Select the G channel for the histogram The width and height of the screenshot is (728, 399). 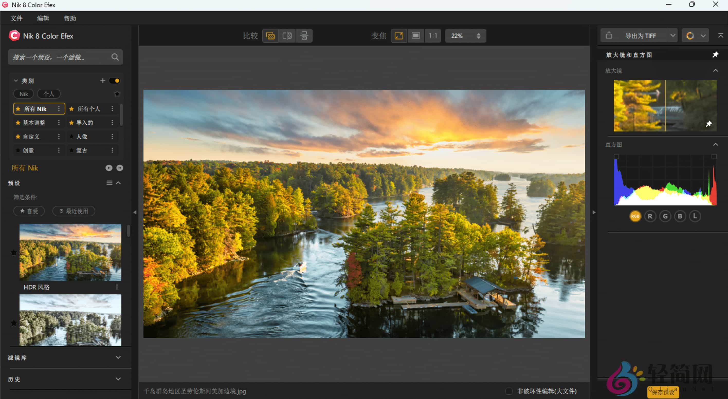pos(665,216)
